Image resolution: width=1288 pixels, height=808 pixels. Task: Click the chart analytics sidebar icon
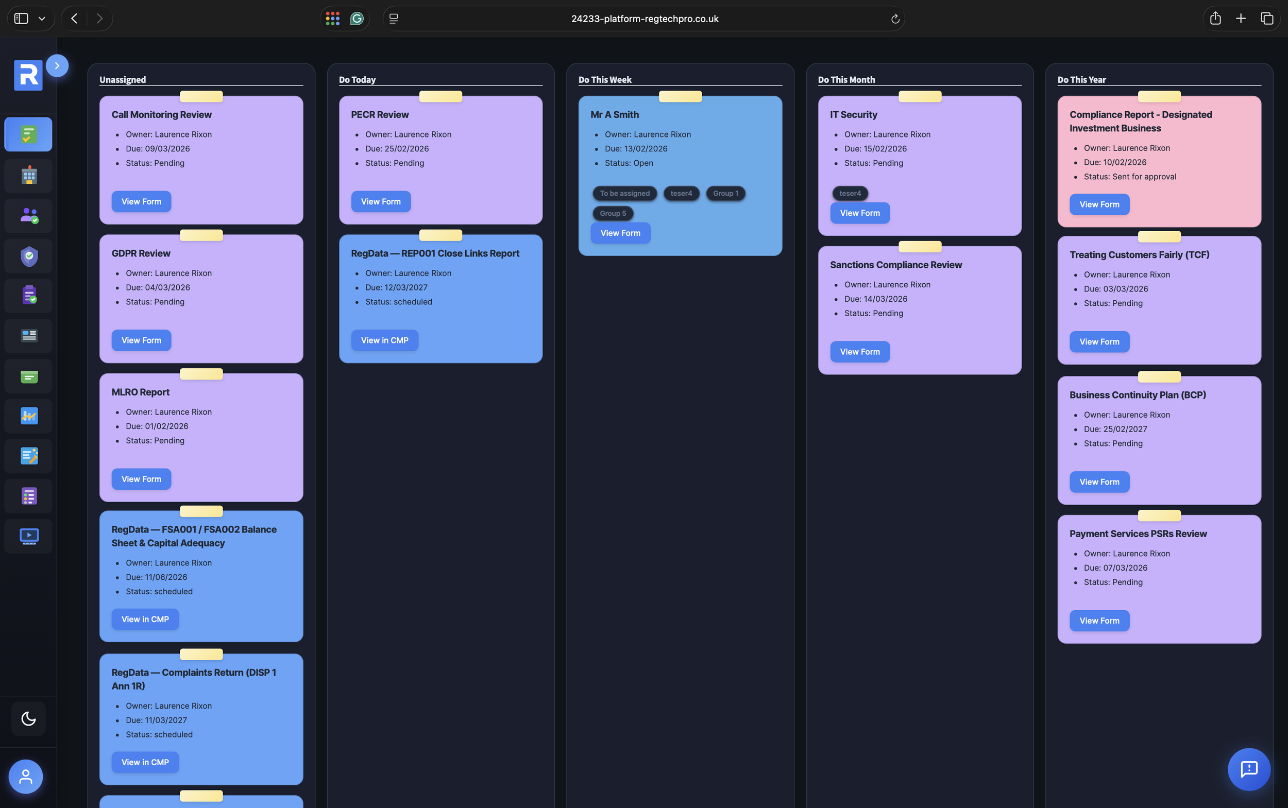pyautogui.click(x=29, y=416)
